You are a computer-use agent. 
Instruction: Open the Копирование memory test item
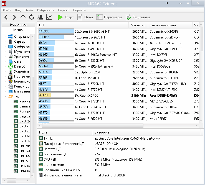pos(22,111)
